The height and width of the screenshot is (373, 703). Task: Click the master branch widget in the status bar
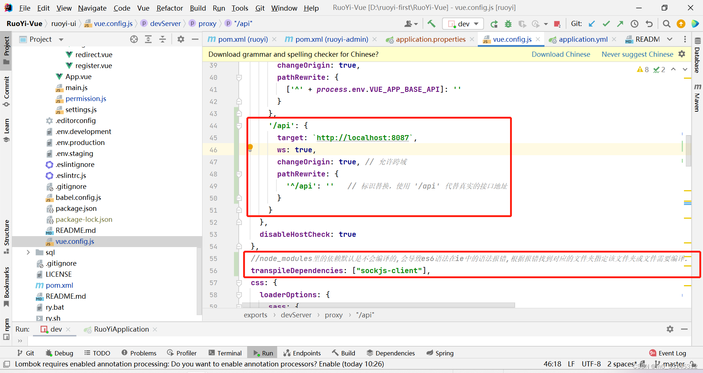[x=674, y=364]
